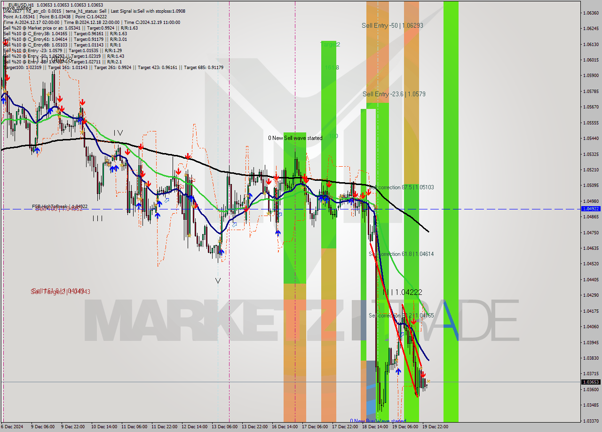
Task: Click the current price tag 1.03653 on axis
Action: (x=591, y=382)
